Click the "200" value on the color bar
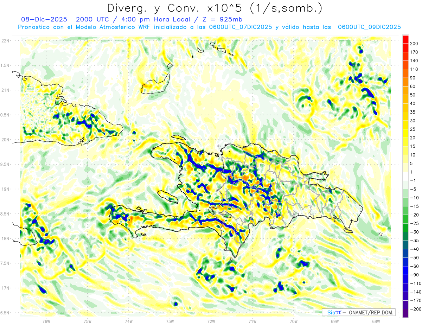Image resolution: width=422 pixels, height=326 pixels. 414,44
